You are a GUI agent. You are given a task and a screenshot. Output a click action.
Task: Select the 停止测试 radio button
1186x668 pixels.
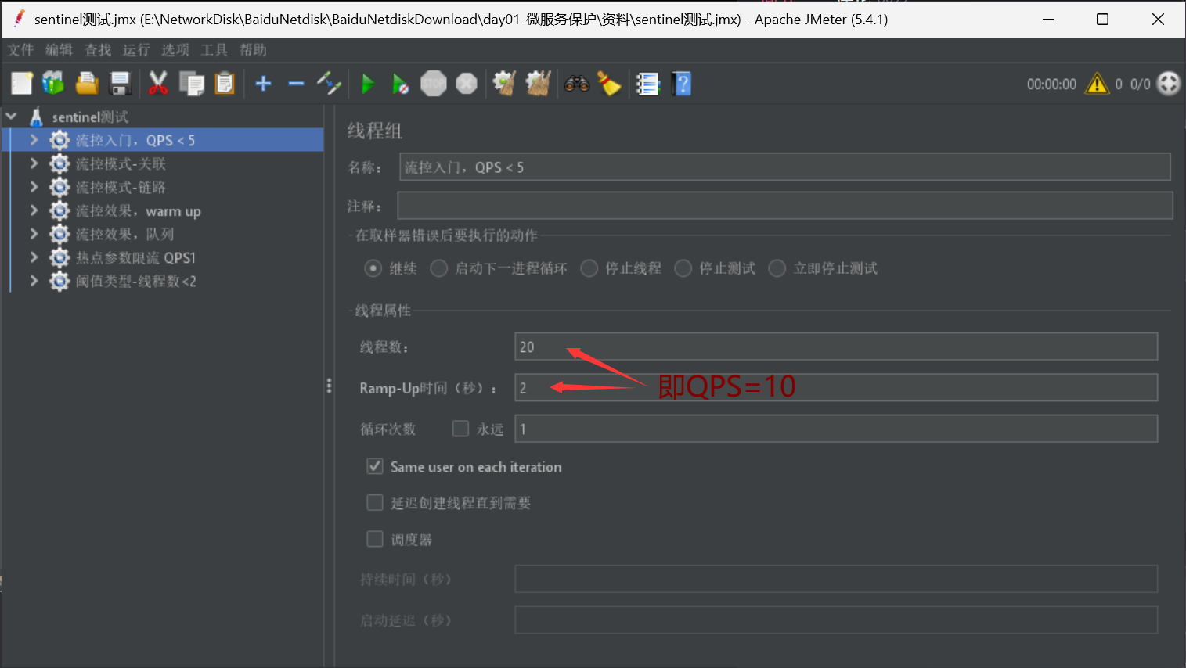(683, 268)
